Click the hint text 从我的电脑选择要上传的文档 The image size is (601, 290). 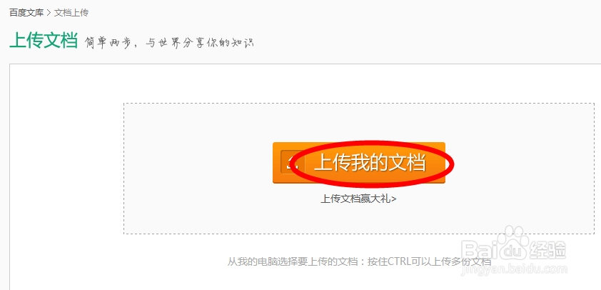(x=296, y=262)
